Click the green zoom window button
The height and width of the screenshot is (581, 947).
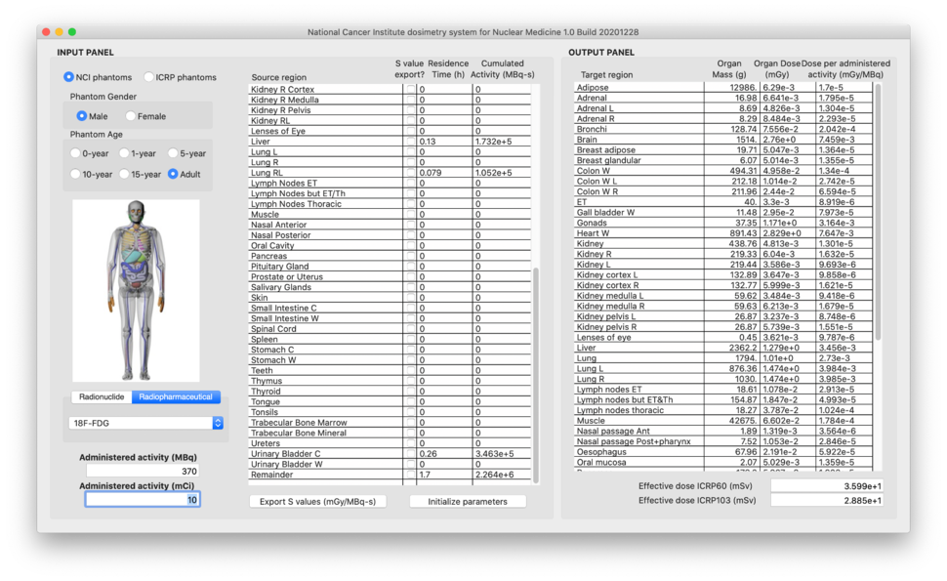(72, 32)
